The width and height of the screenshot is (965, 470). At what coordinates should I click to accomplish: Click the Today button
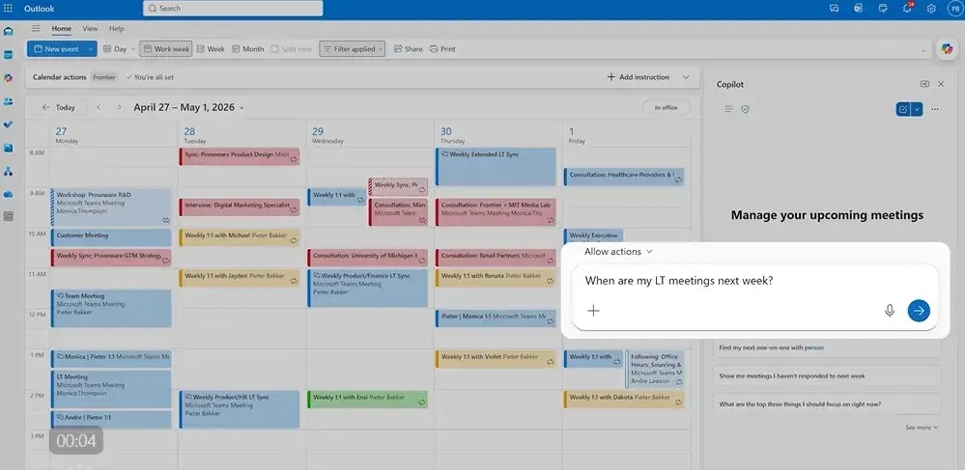(59, 108)
